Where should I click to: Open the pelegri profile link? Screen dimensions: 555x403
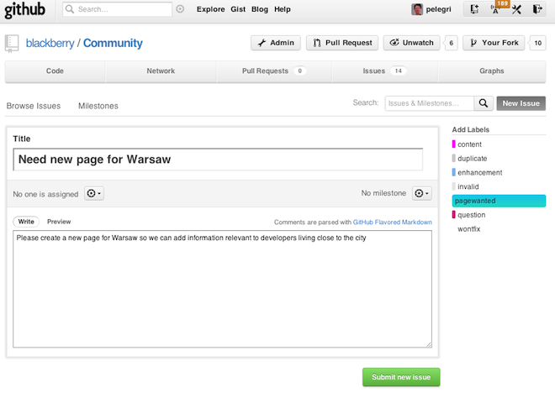click(x=438, y=9)
